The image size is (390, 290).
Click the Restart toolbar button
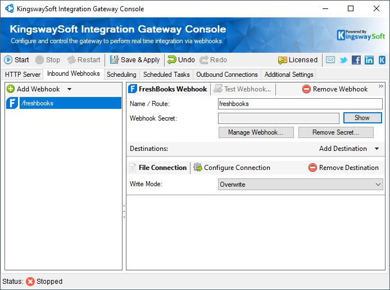84,60
